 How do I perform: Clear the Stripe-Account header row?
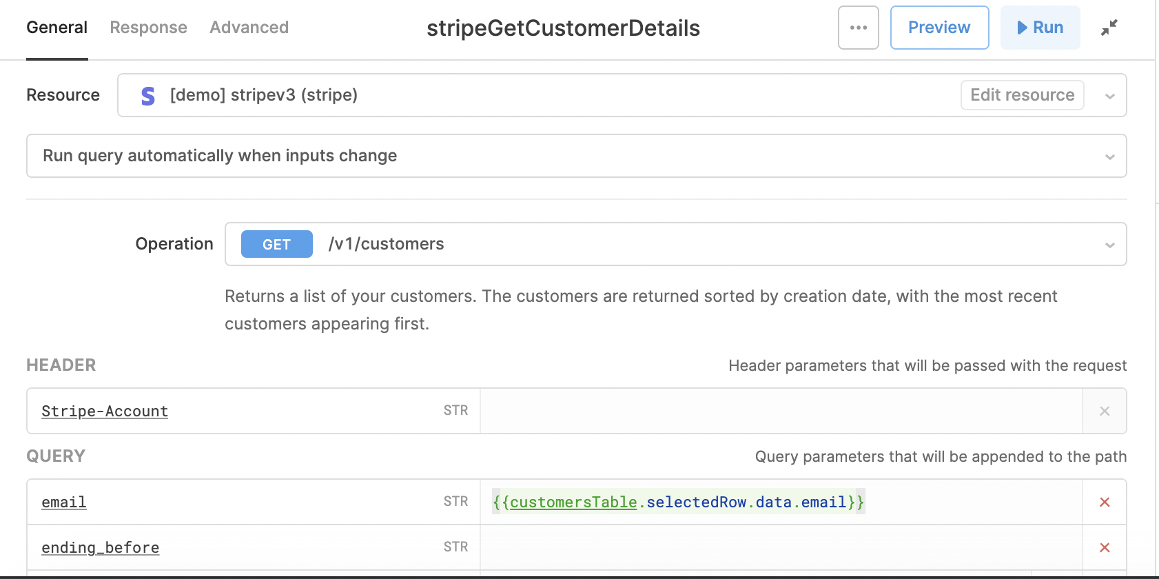[1104, 411]
